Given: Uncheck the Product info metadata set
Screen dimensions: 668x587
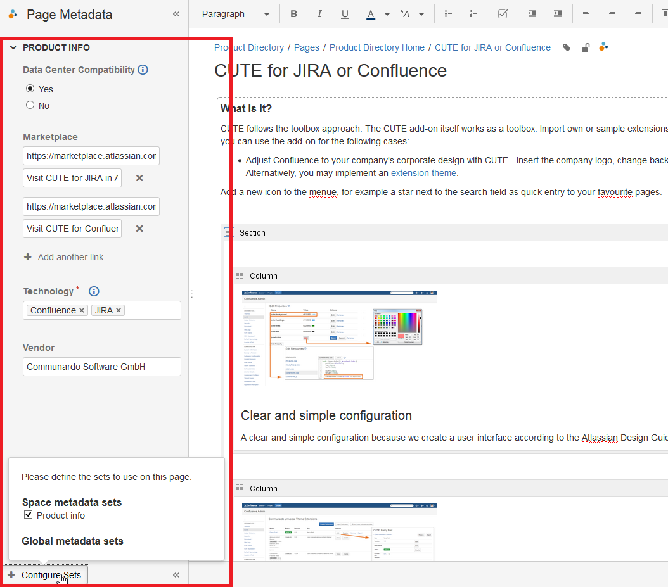Looking at the screenshot, I should pos(28,515).
